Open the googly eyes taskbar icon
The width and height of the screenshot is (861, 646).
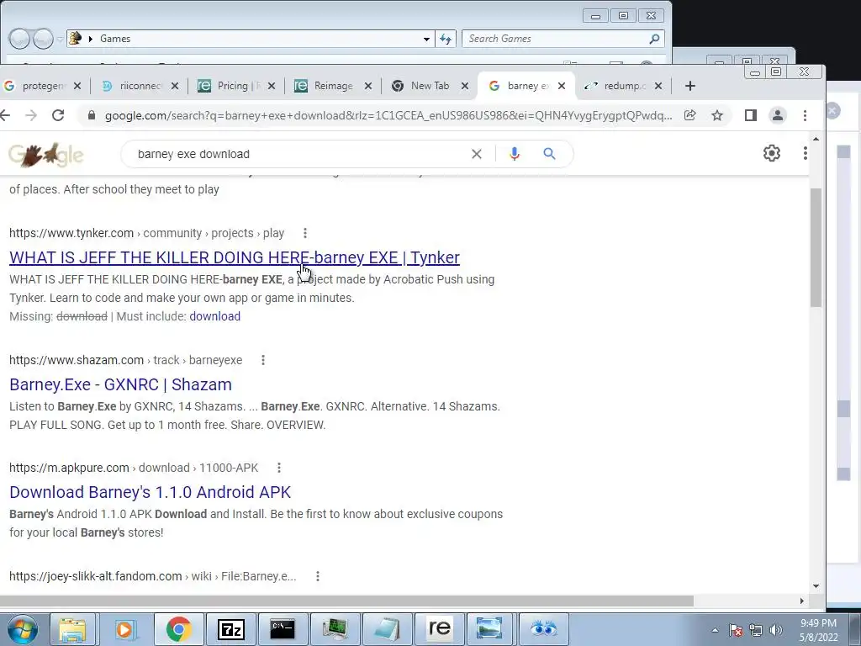544,629
